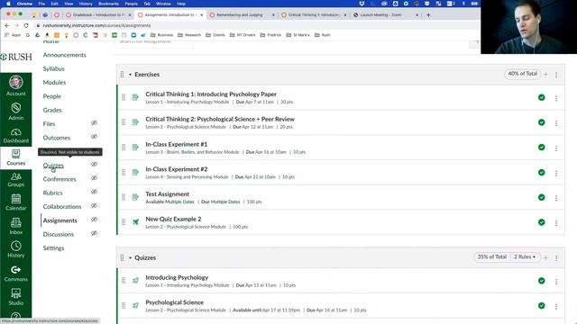
Task: Open the Grades course link
Action: 52,110
